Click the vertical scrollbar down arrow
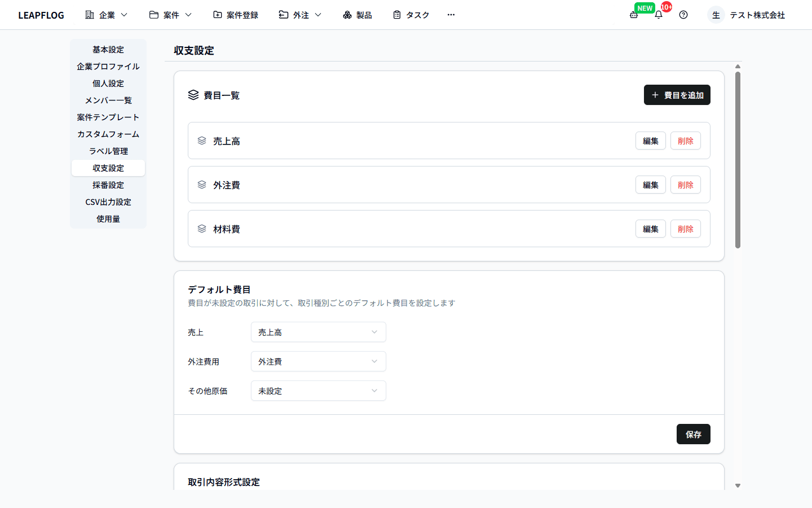Screen dimensions: 812x508 [738, 485]
